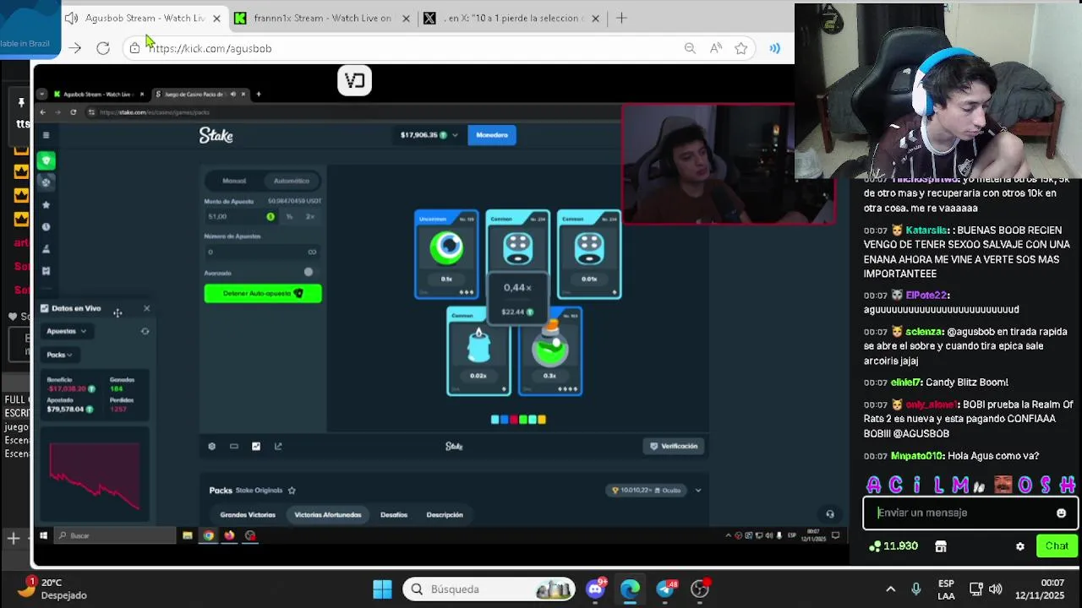Halve the bet with the ½ button
The height and width of the screenshot is (608, 1082).
tap(289, 217)
